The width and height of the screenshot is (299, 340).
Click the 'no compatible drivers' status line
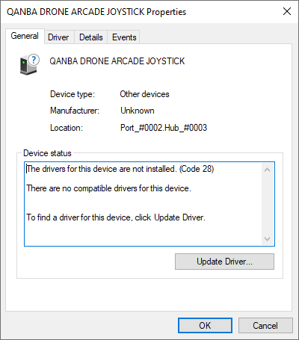(x=108, y=188)
